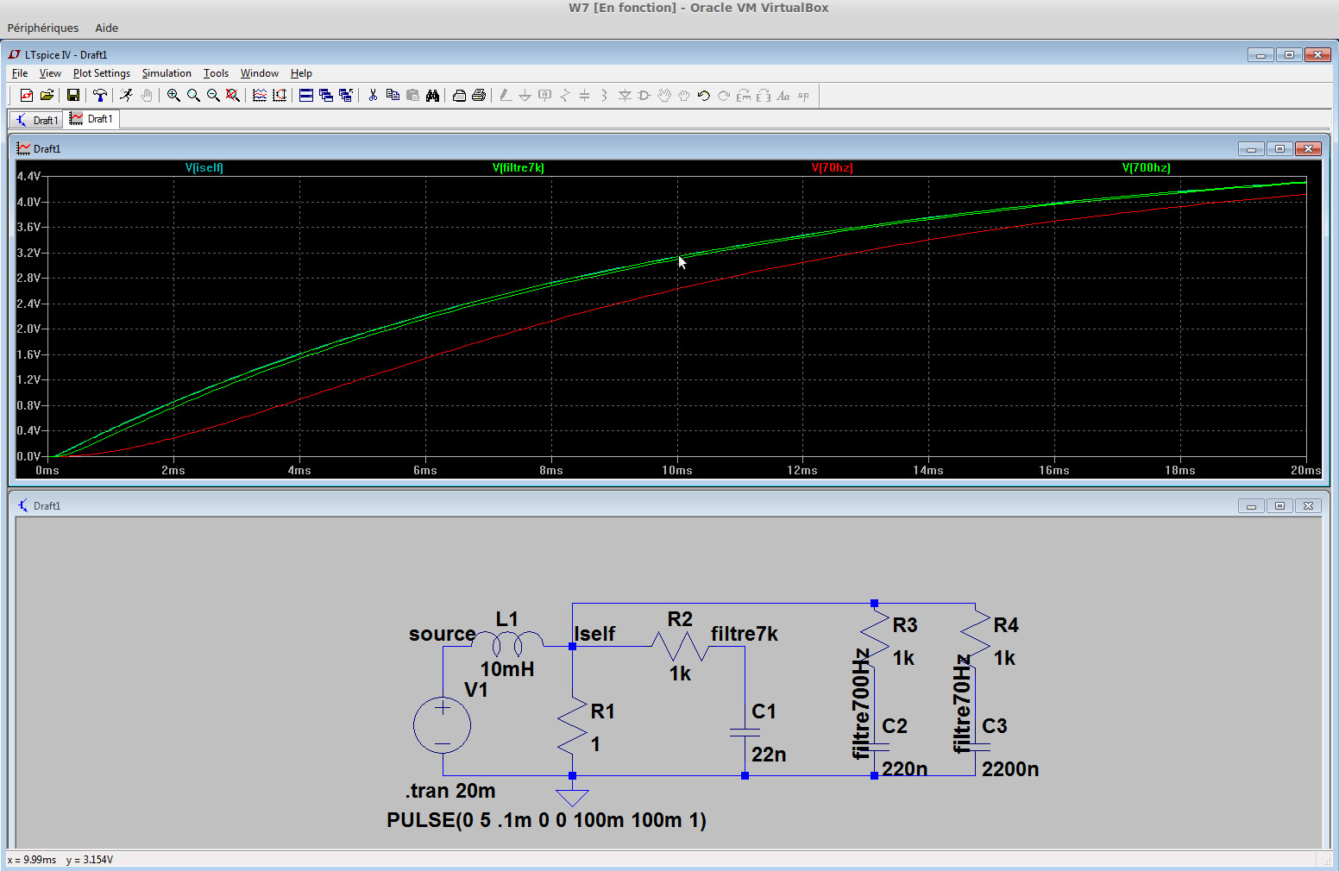Click the New Schematic toolbar icon

[x=27, y=96]
